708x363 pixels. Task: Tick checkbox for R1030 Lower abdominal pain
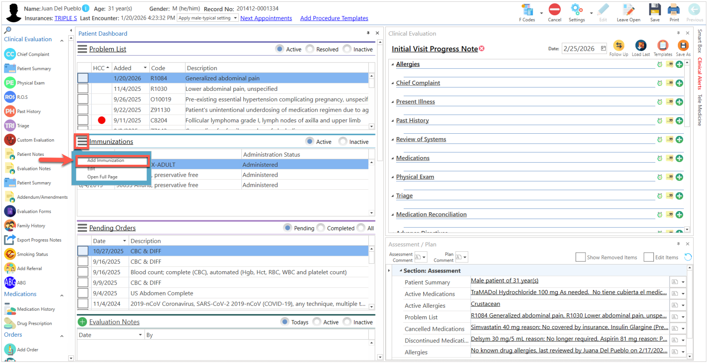(x=83, y=88)
